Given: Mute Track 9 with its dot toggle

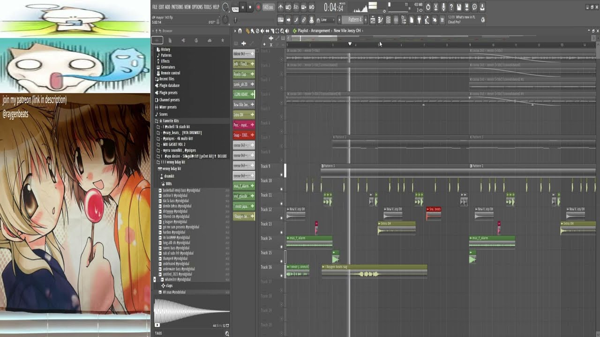Looking at the screenshot, I should click(282, 175).
